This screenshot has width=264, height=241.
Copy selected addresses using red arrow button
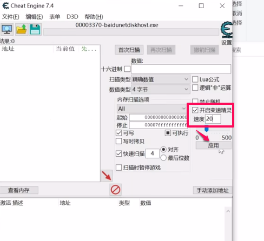point(107,176)
